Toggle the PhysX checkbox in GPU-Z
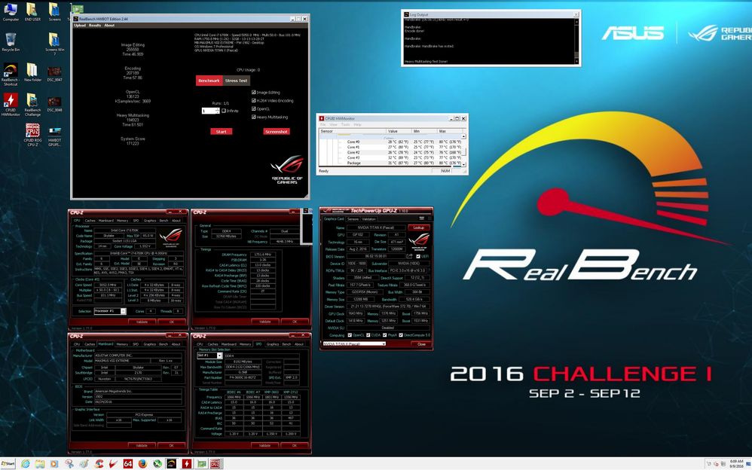752x470 pixels. (384, 335)
